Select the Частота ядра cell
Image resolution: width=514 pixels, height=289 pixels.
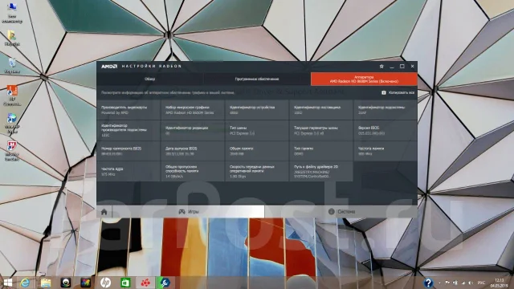click(128, 171)
